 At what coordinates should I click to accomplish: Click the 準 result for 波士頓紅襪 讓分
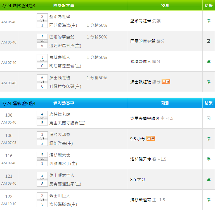pos(209,82)
